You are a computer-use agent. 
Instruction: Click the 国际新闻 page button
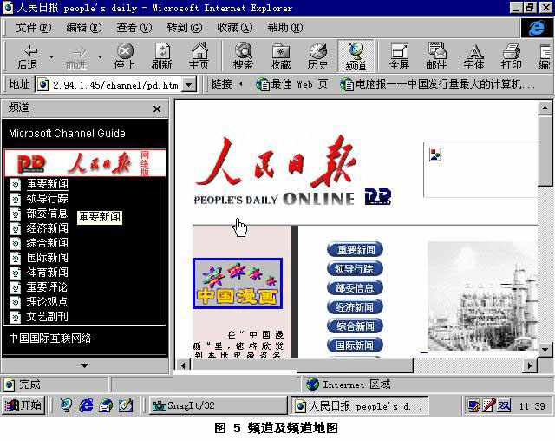pos(355,346)
